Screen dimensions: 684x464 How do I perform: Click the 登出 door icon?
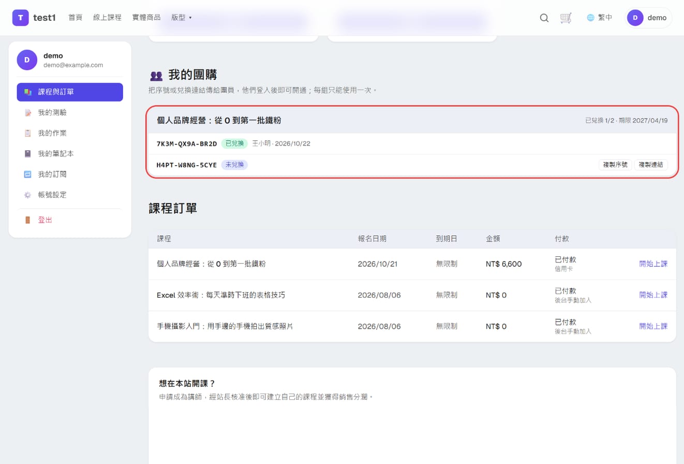pyautogui.click(x=28, y=220)
